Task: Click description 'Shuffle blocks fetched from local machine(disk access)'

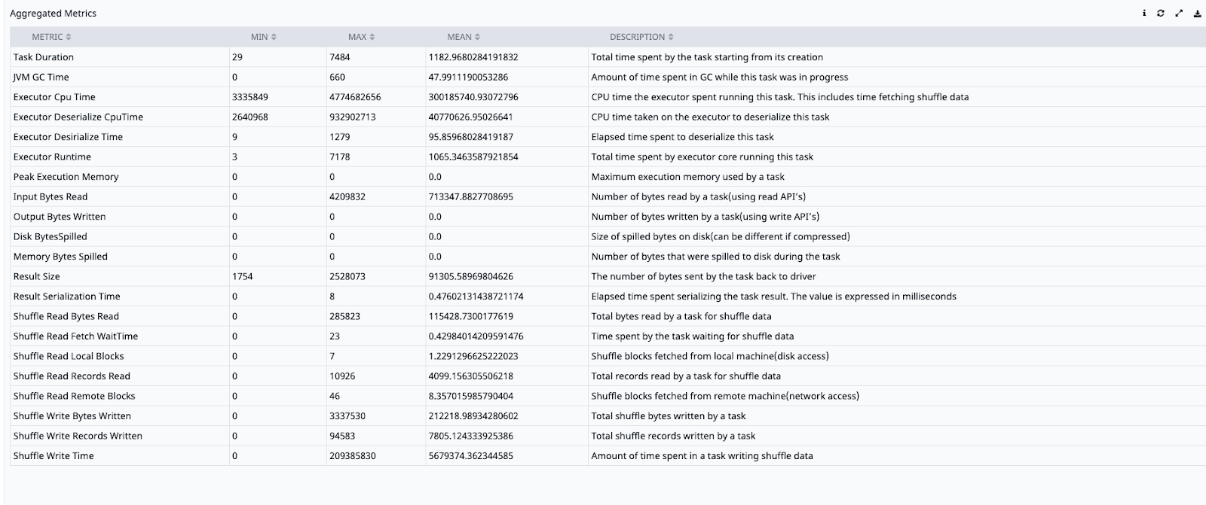Action: tap(710, 356)
